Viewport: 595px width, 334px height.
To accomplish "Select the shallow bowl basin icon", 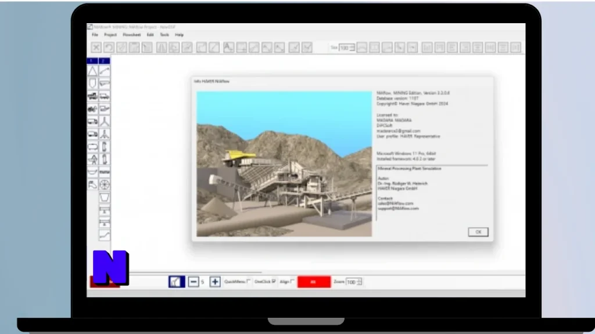I will click(92, 172).
